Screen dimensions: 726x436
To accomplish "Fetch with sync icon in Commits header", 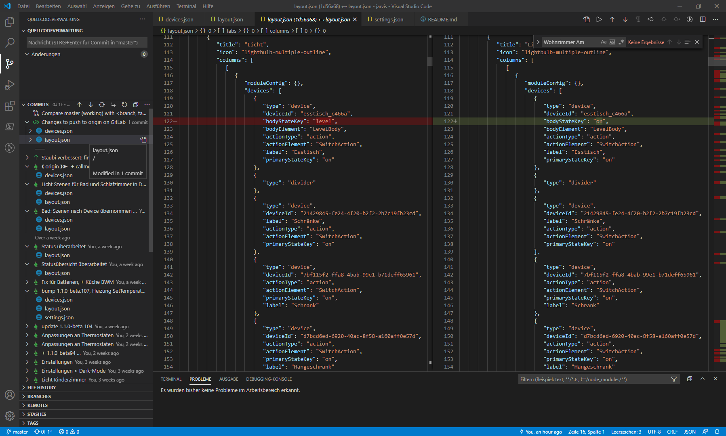I will [x=102, y=105].
